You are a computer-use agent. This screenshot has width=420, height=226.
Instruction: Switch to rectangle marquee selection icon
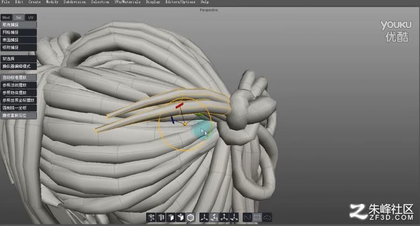(x=257, y=218)
